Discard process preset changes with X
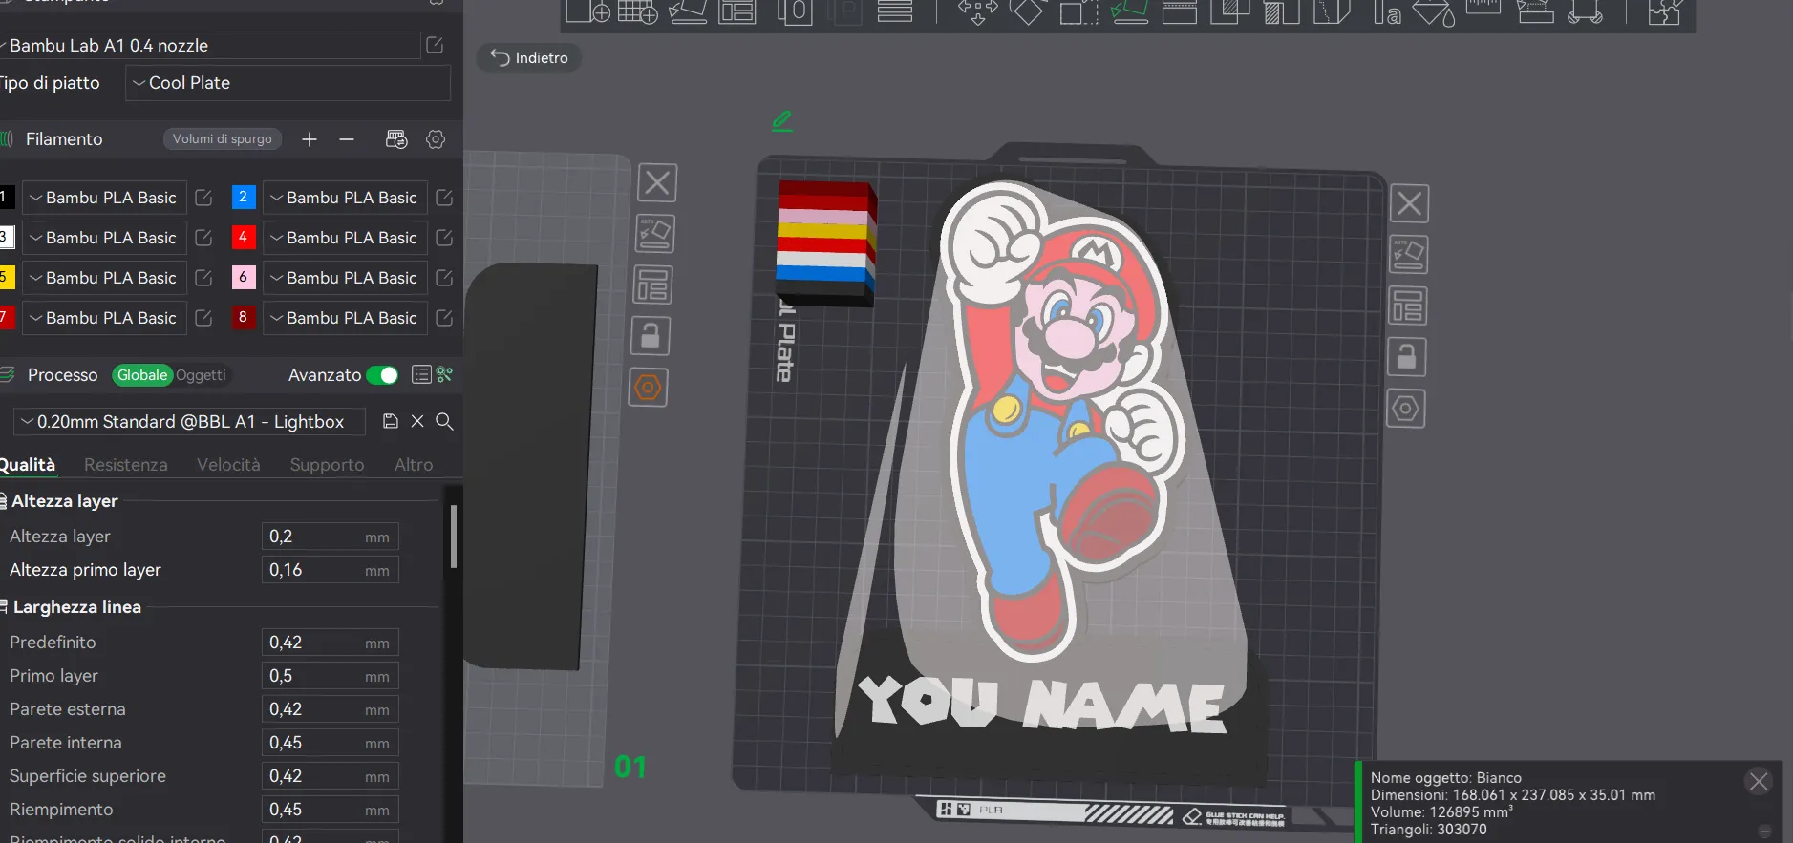This screenshot has width=1793, height=843. 417,421
